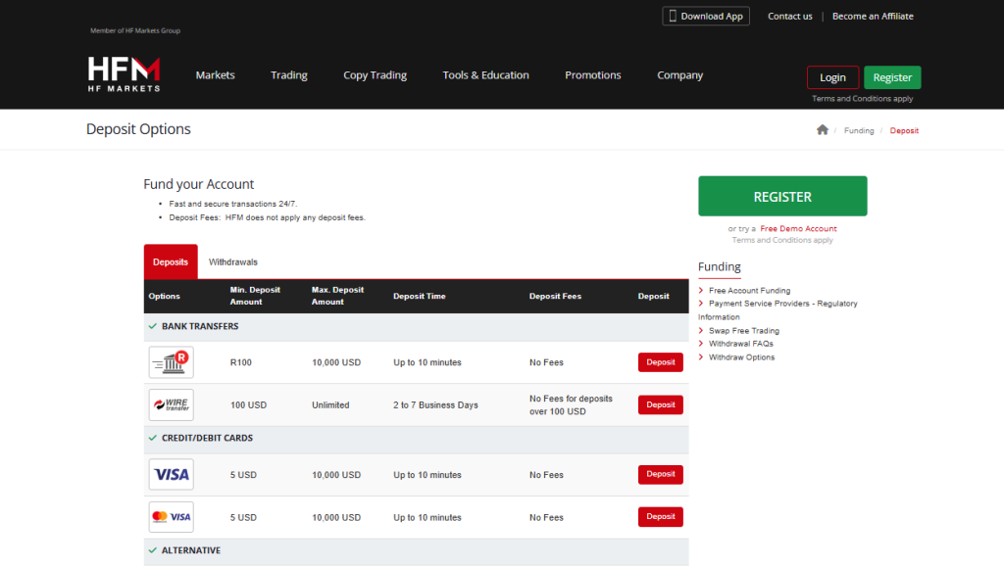
Task: Click the HFM Markets logo
Action: coord(124,74)
